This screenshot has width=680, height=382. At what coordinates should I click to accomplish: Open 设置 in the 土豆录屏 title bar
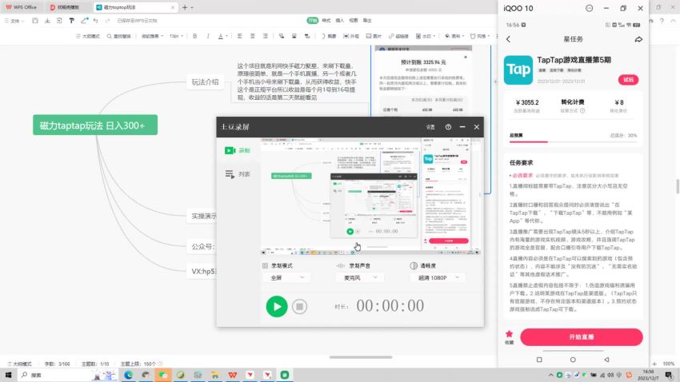coord(430,127)
